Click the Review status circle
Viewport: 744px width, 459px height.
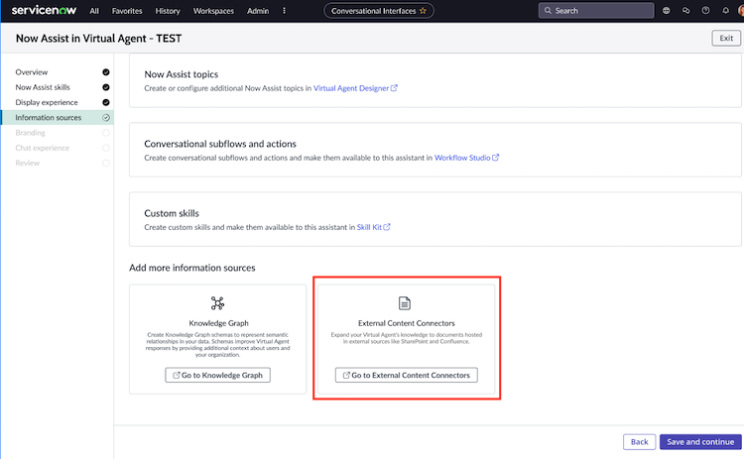pyautogui.click(x=106, y=164)
